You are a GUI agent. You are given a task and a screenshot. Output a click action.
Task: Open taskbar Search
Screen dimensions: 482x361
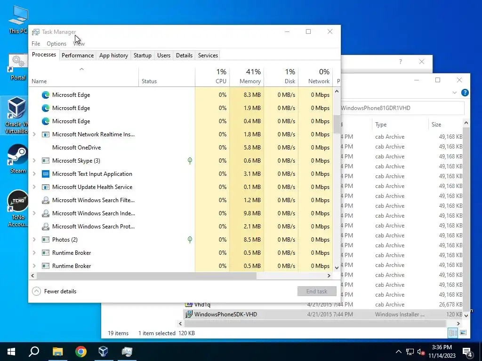(x=34, y=352)
